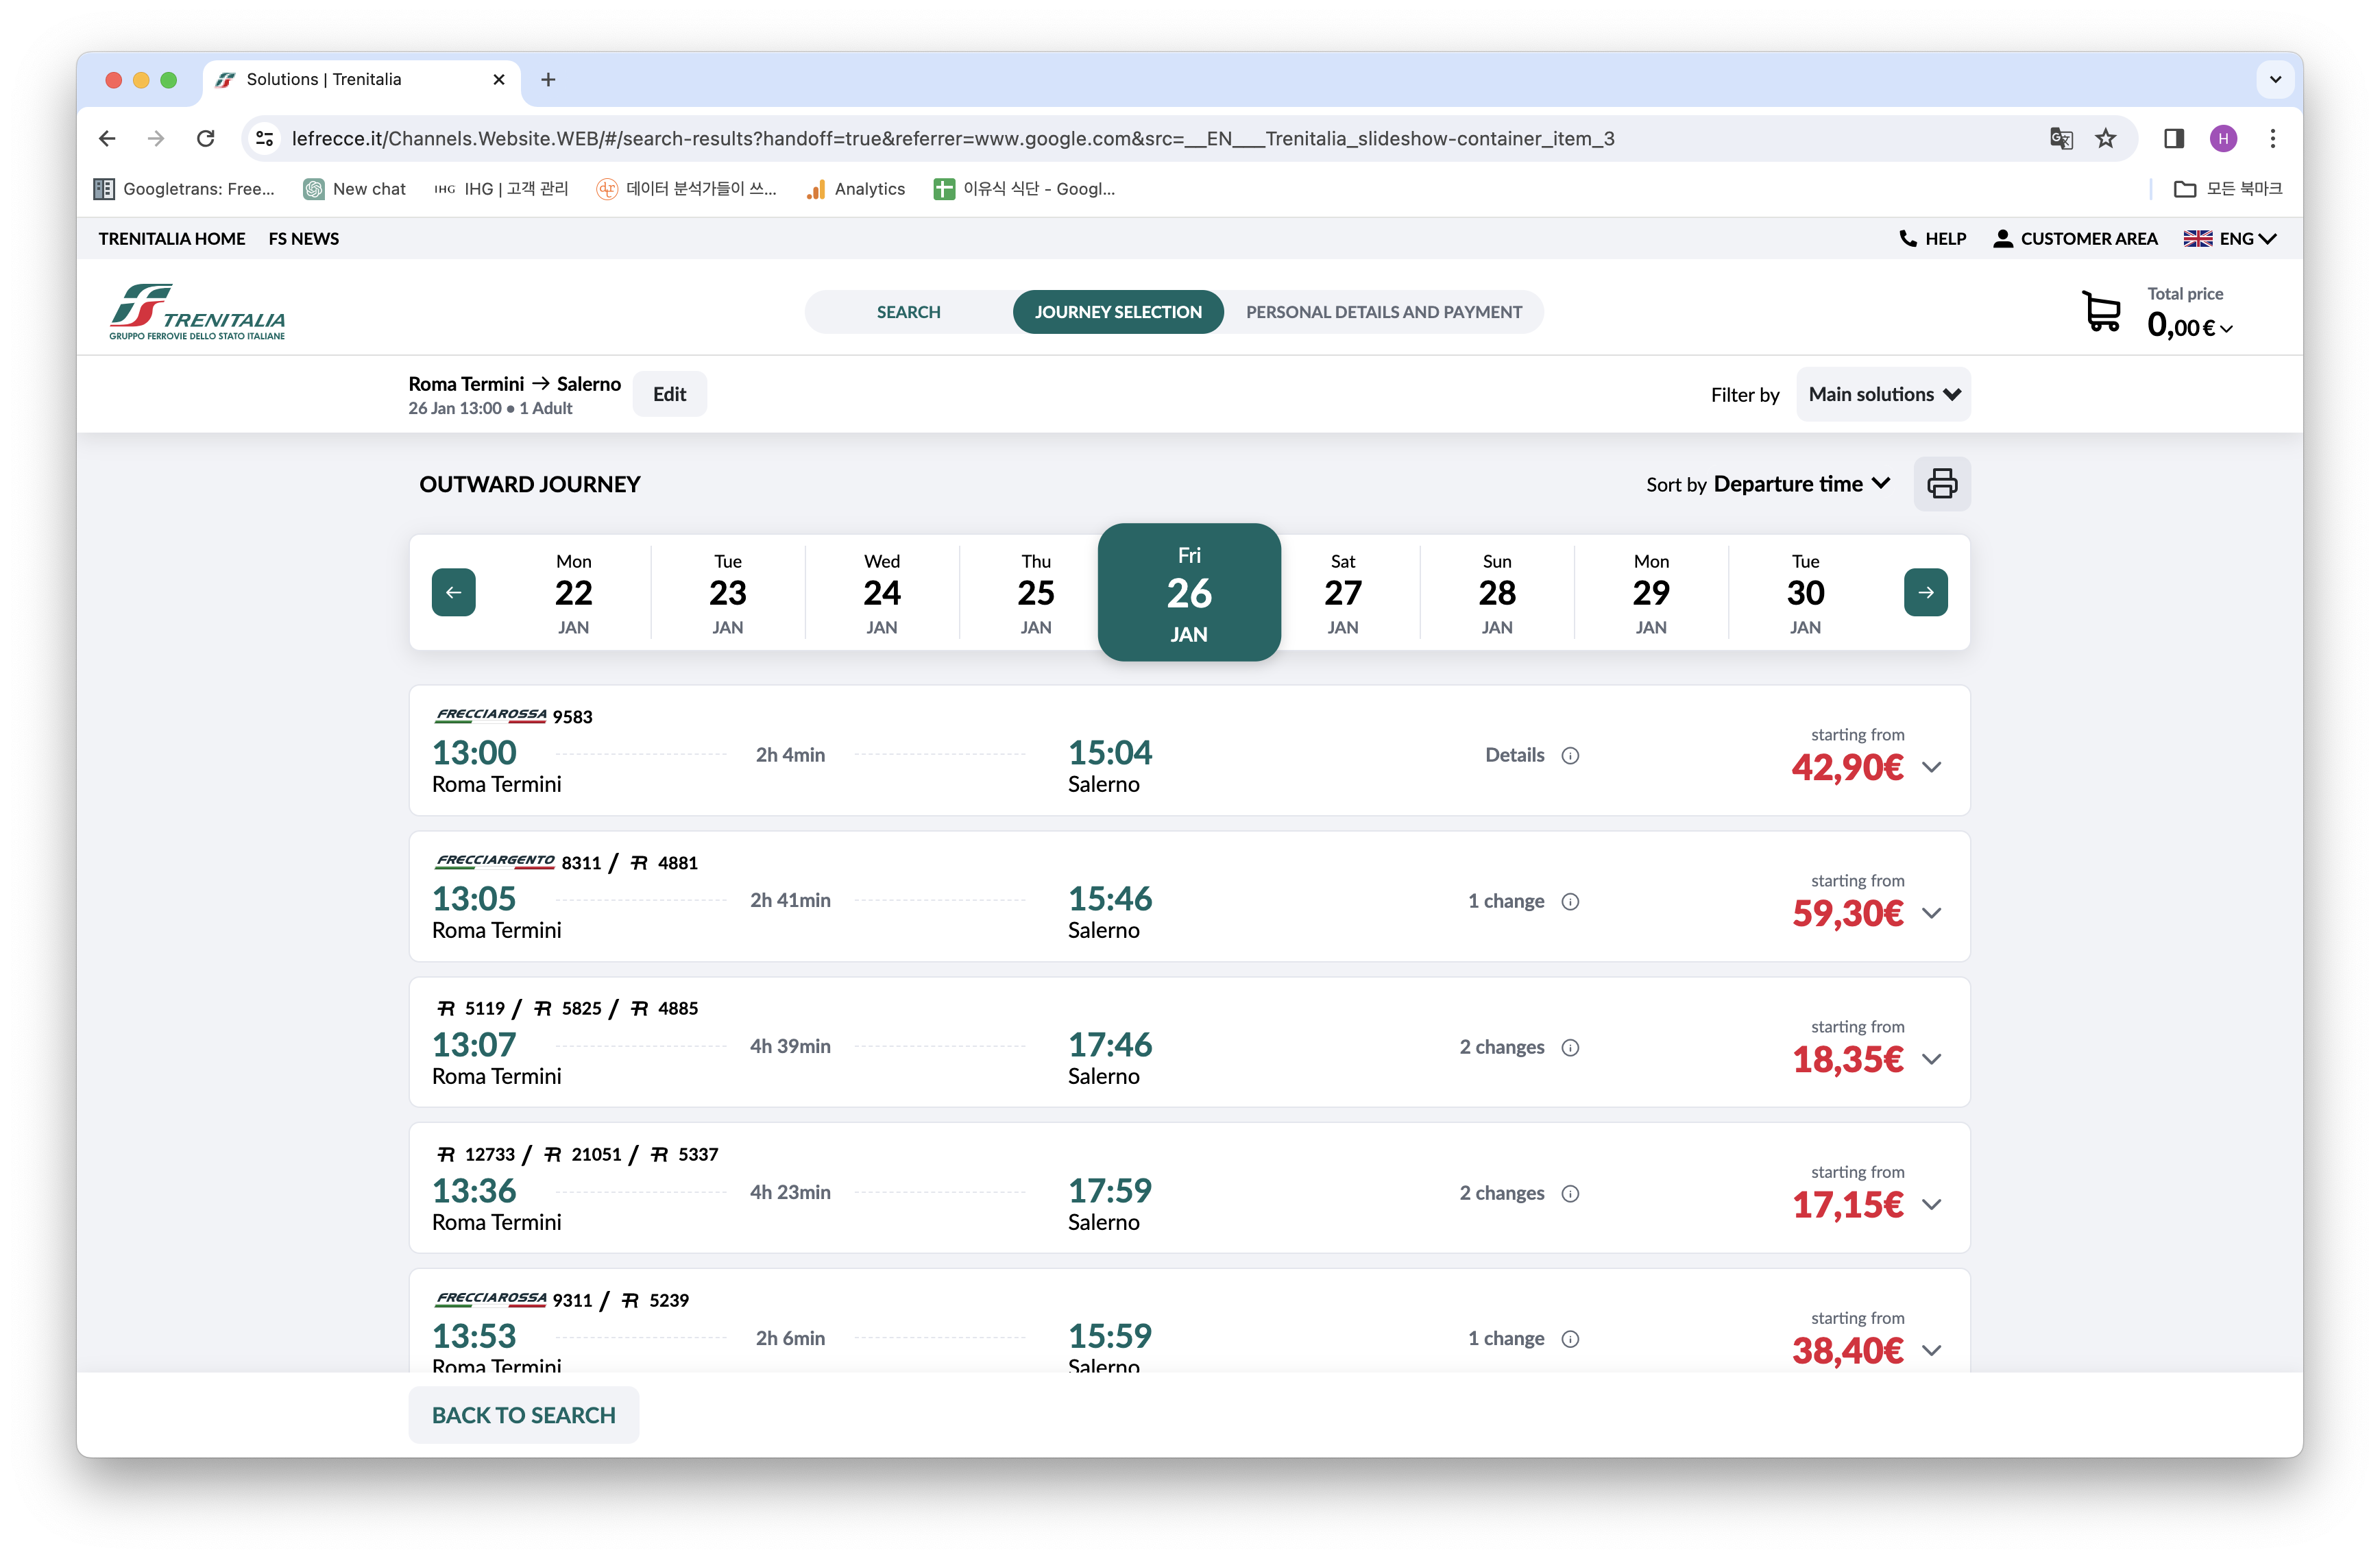Switch to the SEARCH step tab
The width and height of the screenshot is (2380, 1559).
908,312
